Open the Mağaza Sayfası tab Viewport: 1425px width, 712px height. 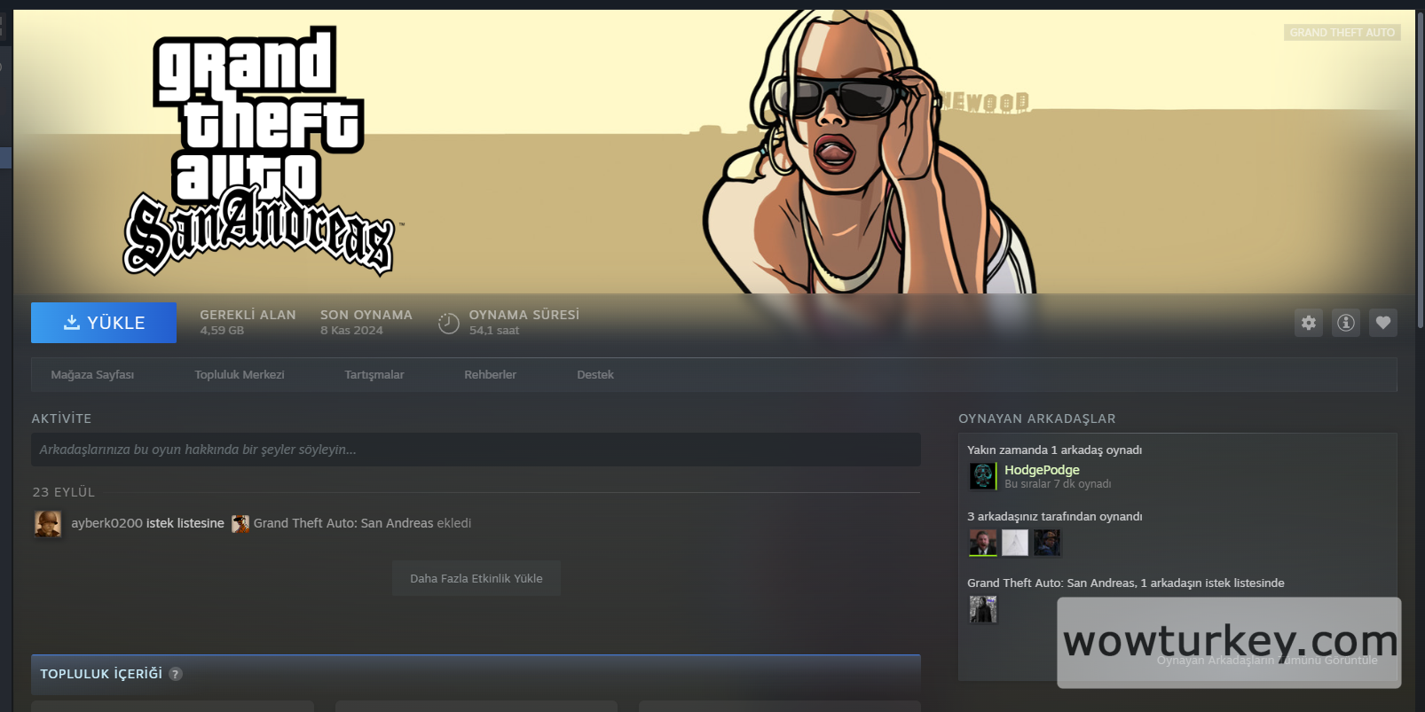[92, 375]
